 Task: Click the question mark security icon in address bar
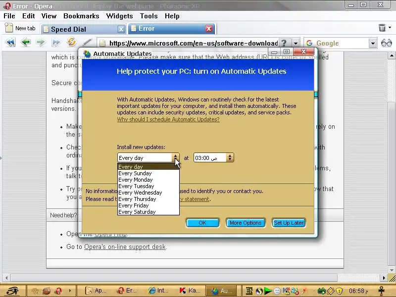pos(284,43)
